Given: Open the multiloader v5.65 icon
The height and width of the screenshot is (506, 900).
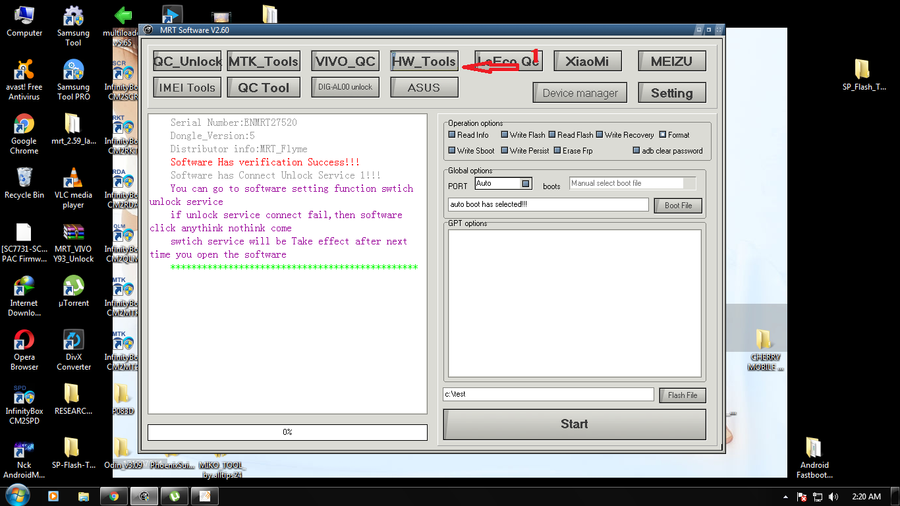Looking at the screenshot, I should click(x=123, y=26).
